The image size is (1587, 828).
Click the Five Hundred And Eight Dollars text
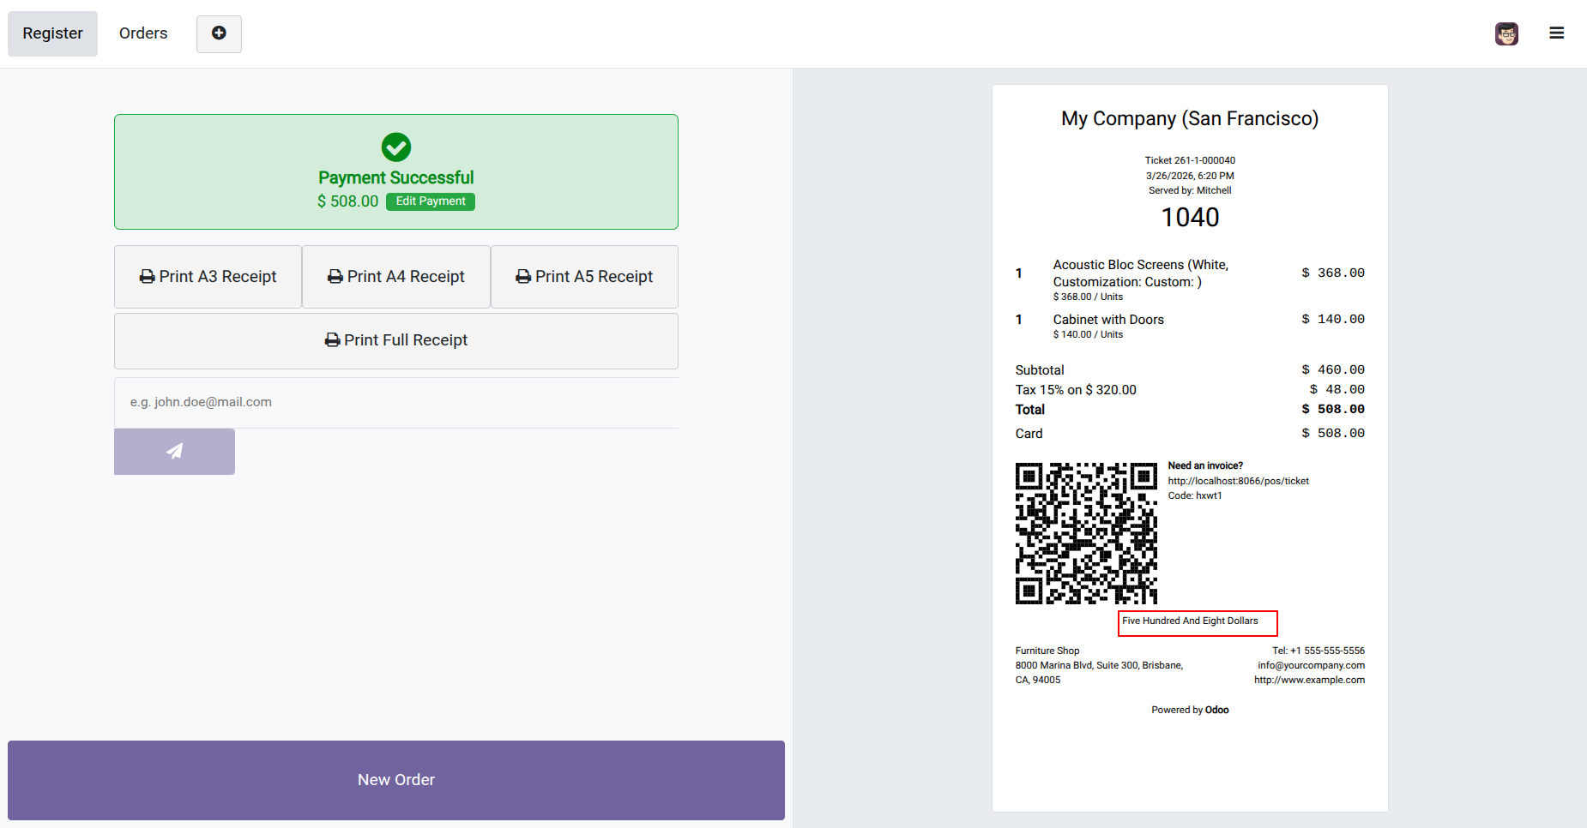pyautogui.click(x=1190, y=621)
